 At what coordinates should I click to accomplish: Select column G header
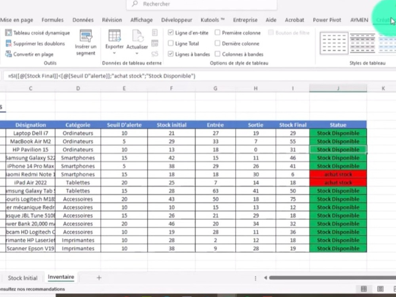[215, 88]
